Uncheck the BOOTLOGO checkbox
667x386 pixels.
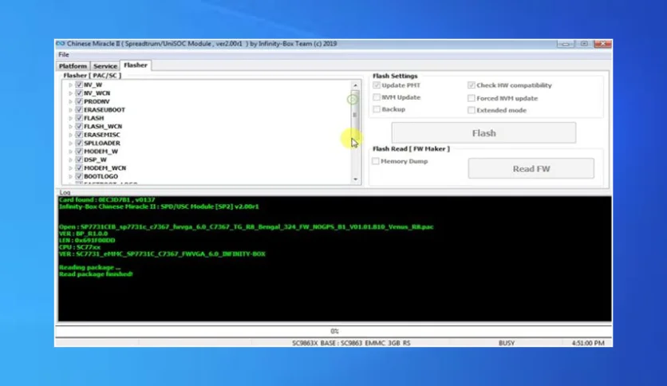79,176
